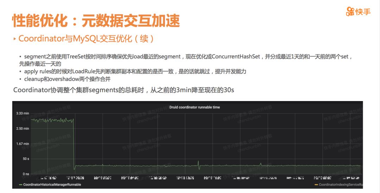Click the green plateau near 3 min
This screenshot has width=380, height=193.
pos(52,120)
